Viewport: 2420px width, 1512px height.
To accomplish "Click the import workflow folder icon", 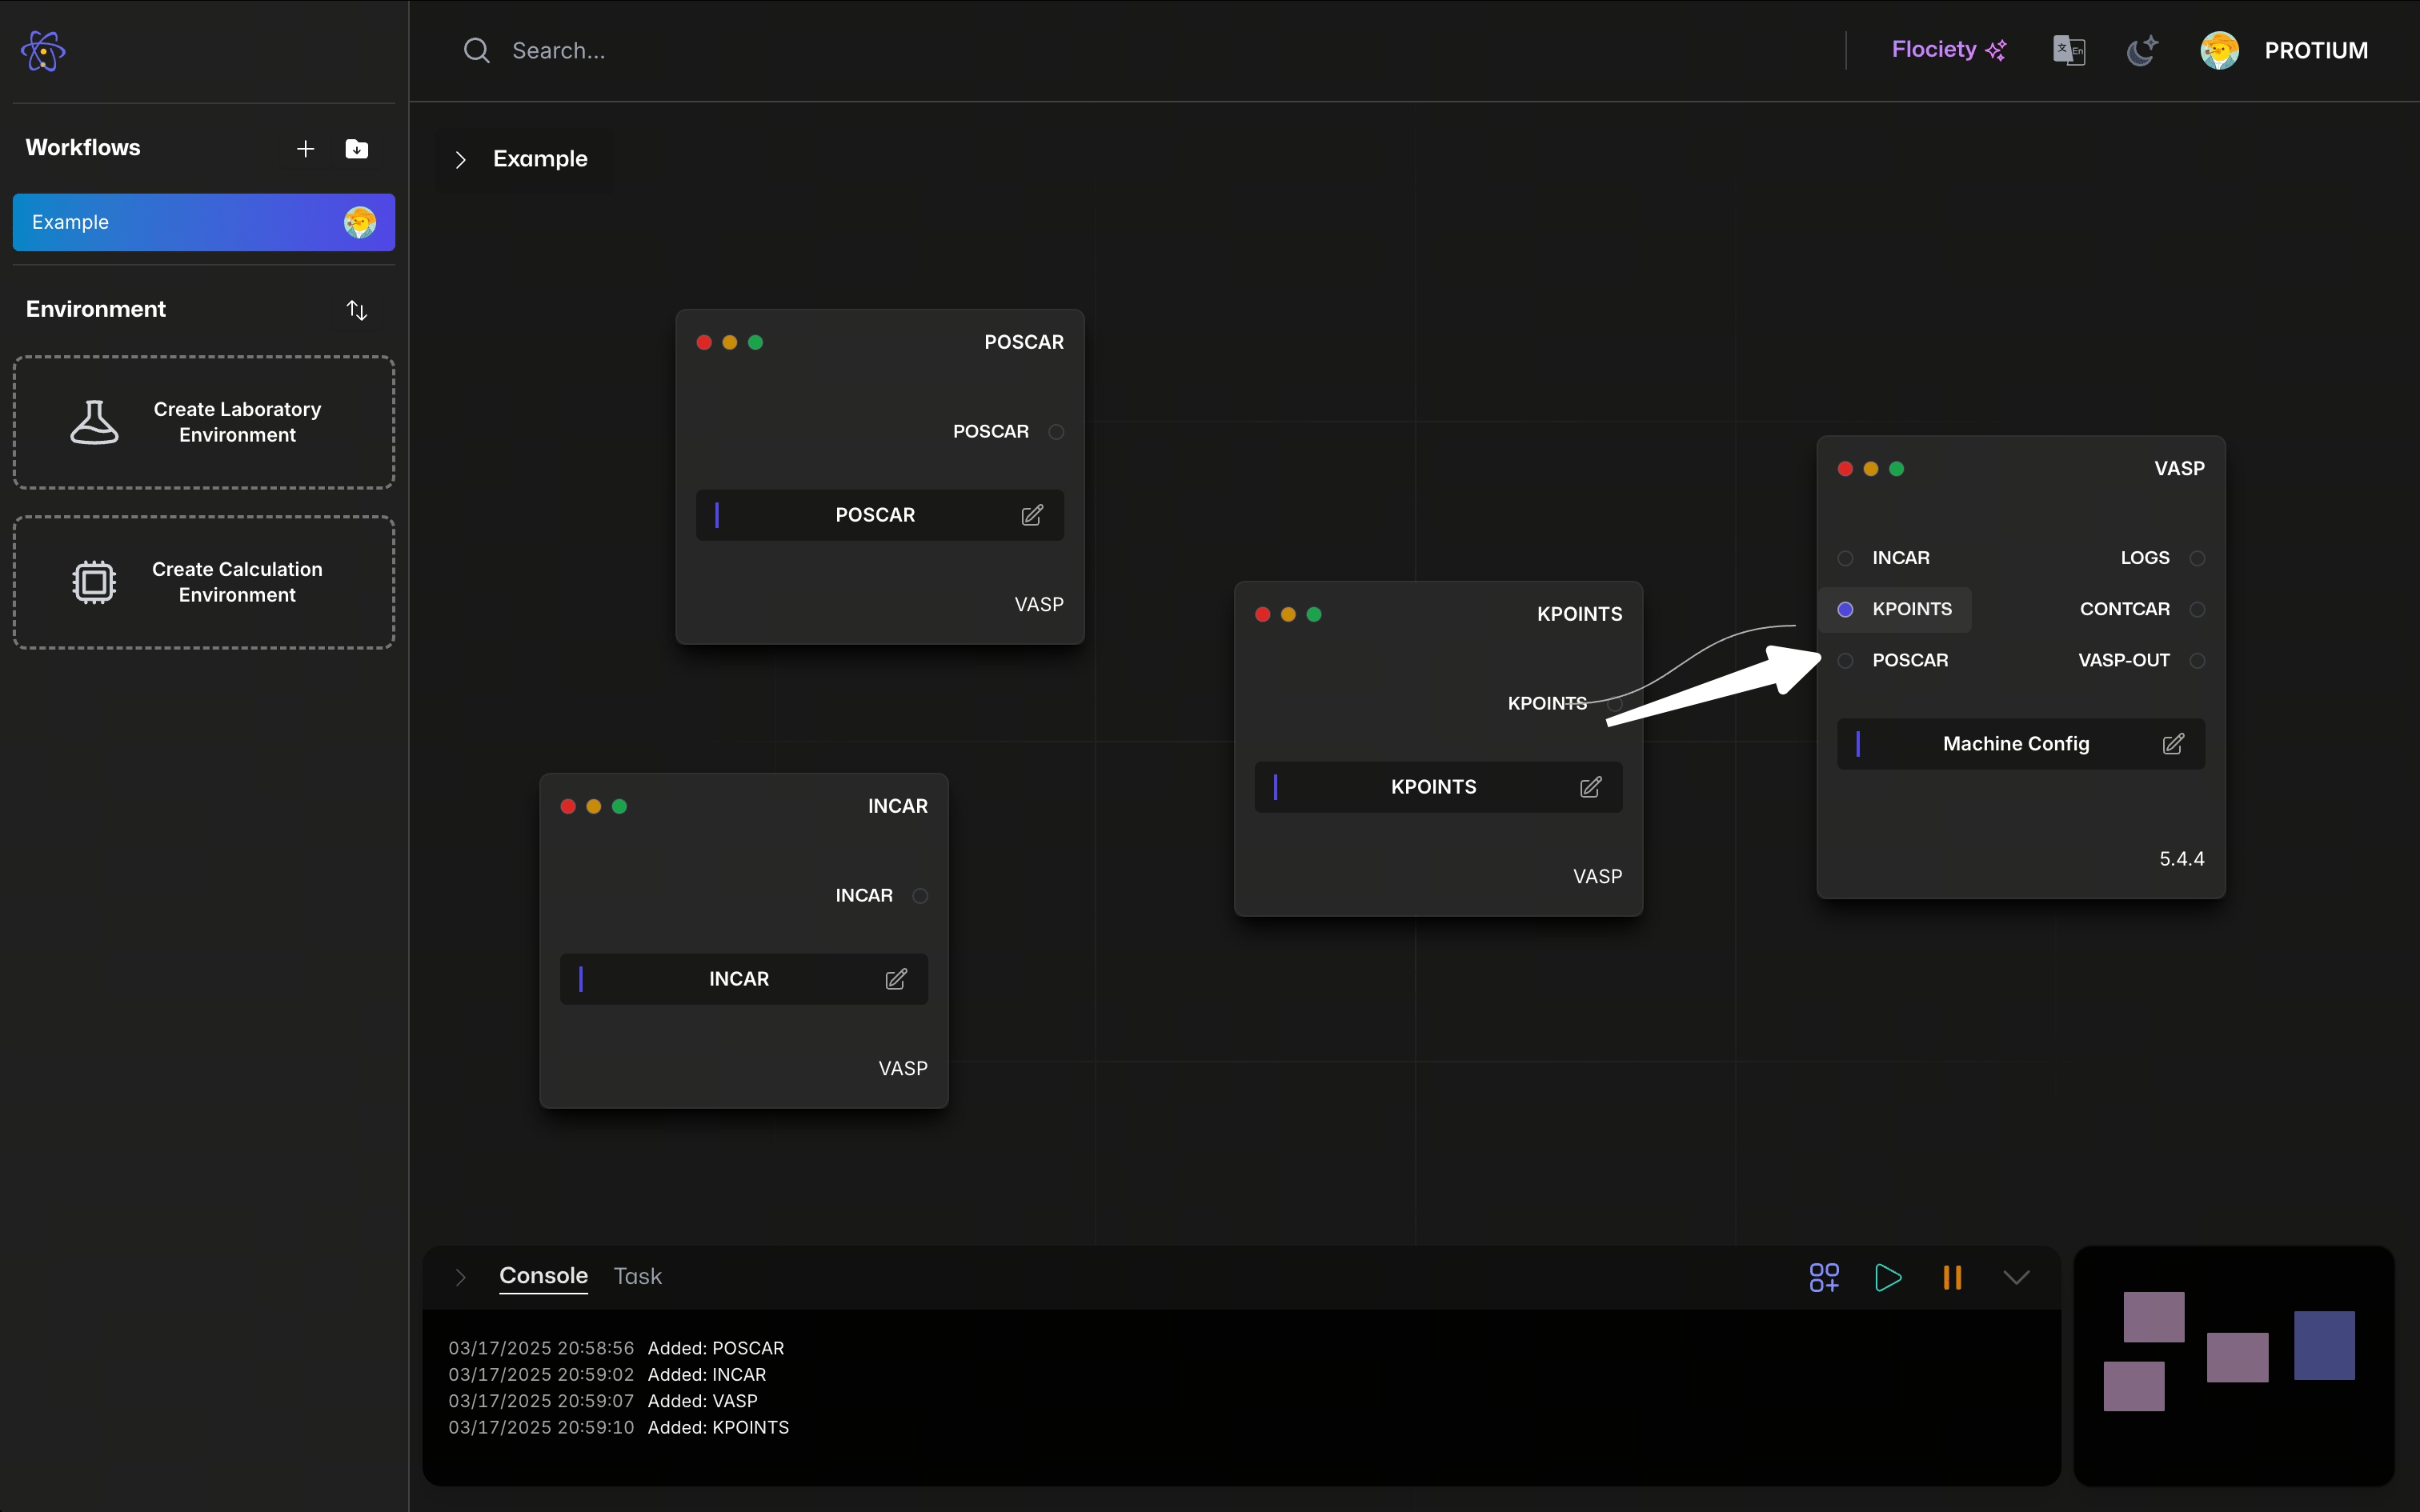I will point(356,149).
